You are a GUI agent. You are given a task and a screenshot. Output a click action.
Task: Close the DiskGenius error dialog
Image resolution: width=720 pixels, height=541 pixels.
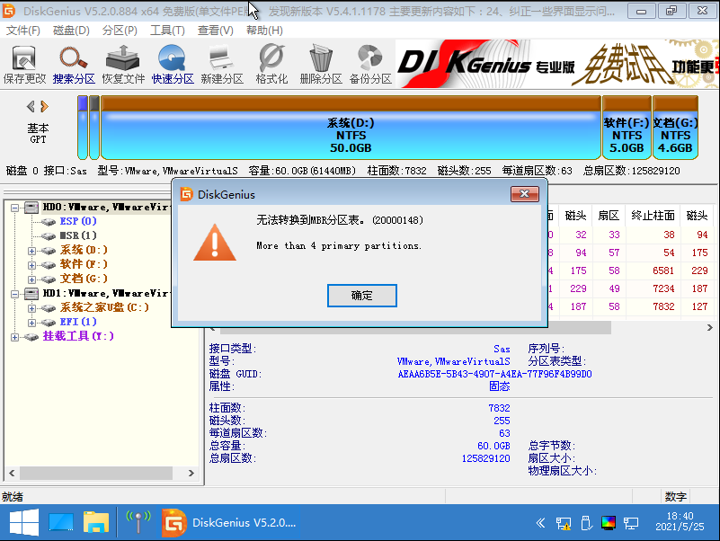pos(524,194)
